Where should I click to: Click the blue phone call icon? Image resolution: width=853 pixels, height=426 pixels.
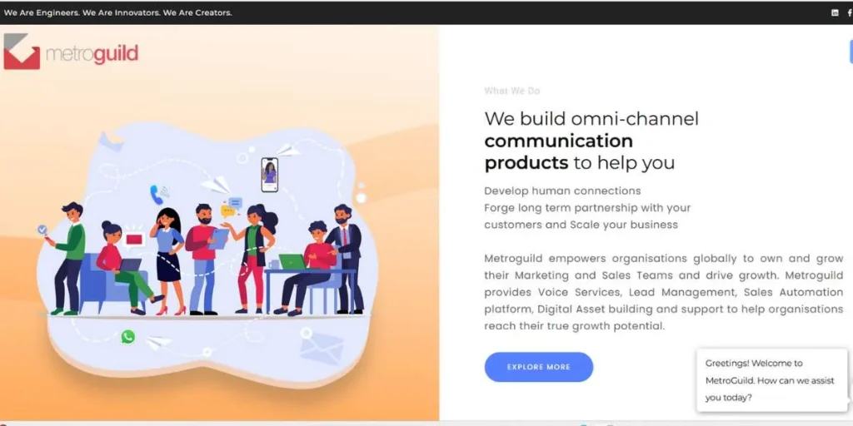157,194
